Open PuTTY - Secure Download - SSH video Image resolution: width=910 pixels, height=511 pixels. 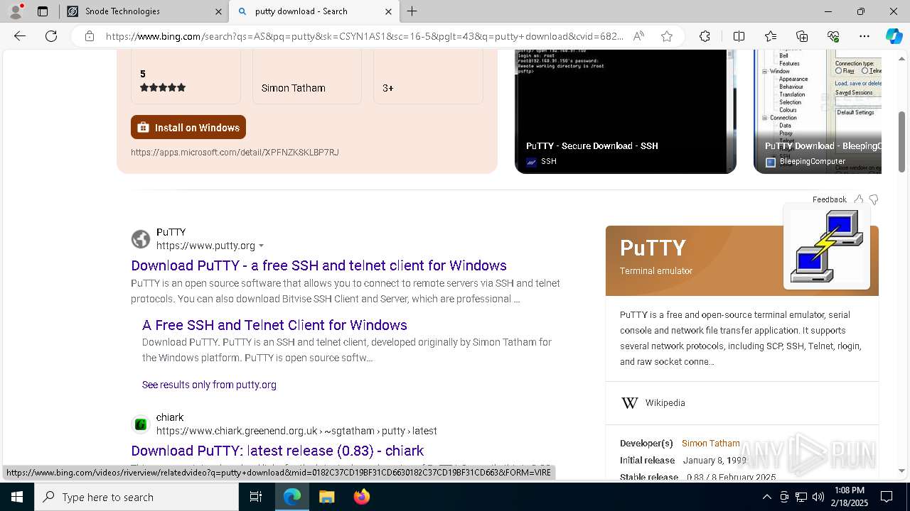[626, 111]
